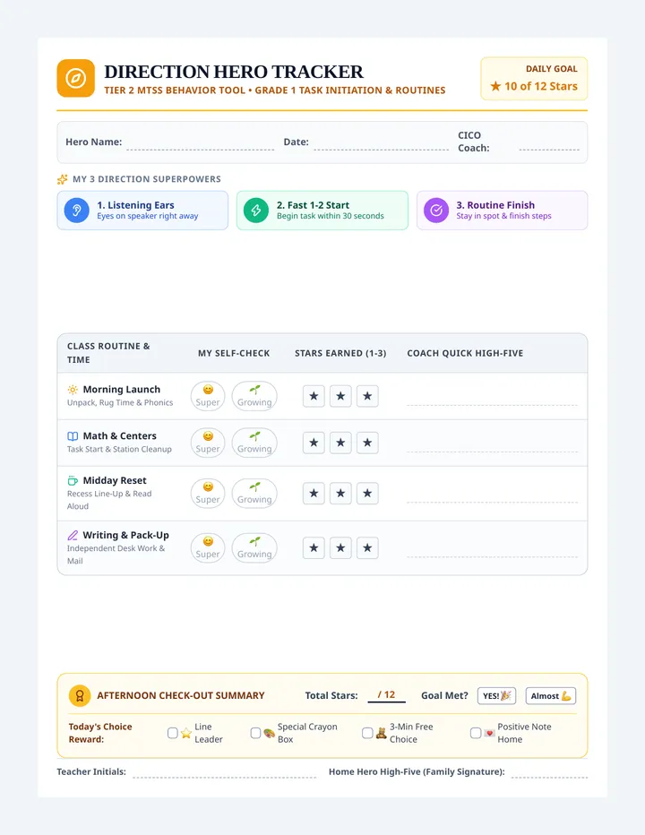Click the book icon next to Math & Centers

(73, 436)
